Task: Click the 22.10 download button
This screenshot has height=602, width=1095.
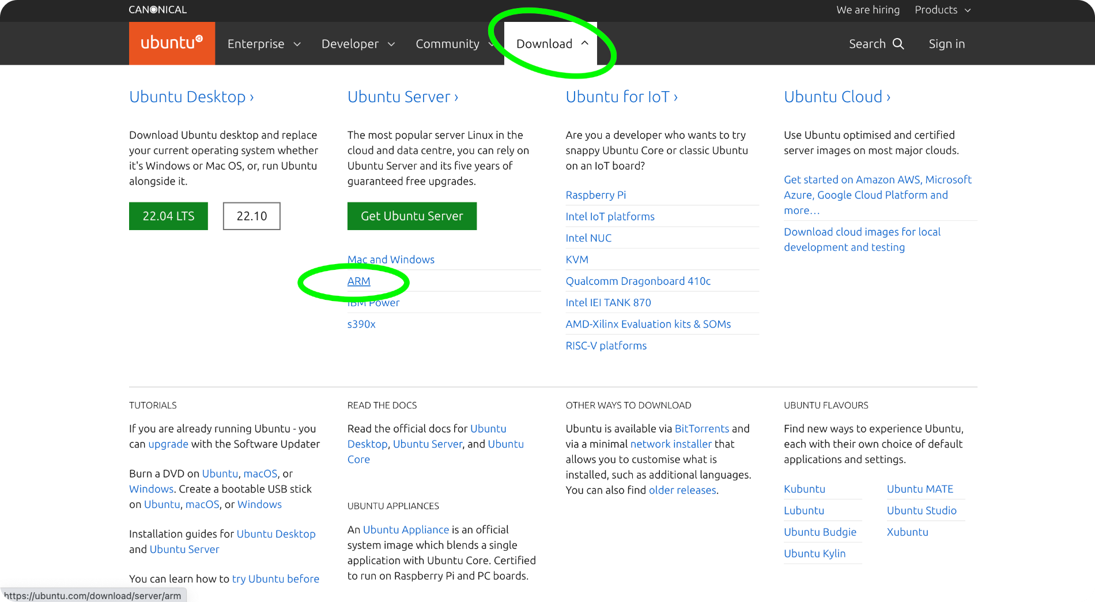Action: point(252,216)
